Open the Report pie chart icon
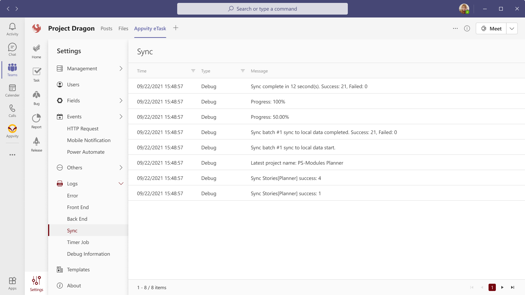This screenshot has width=525, height=295. point(36,121)
